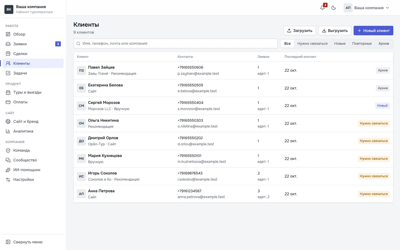
Task: Click the Задачи checkbox icon in sidebar
Action: (x=8, y=73)
